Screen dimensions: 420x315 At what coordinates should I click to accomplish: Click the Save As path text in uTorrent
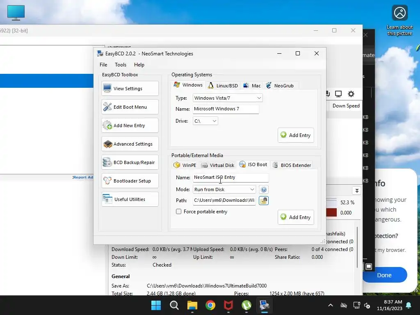pos(207,286)
